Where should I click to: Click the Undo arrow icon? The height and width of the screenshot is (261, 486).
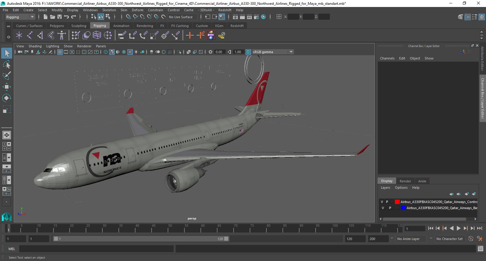click(67, 17)
